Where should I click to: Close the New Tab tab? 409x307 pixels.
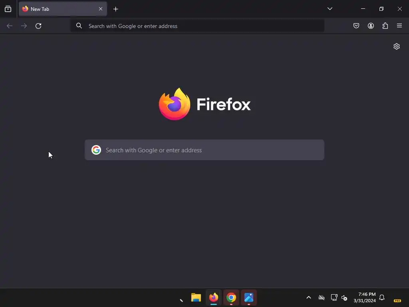101,9
